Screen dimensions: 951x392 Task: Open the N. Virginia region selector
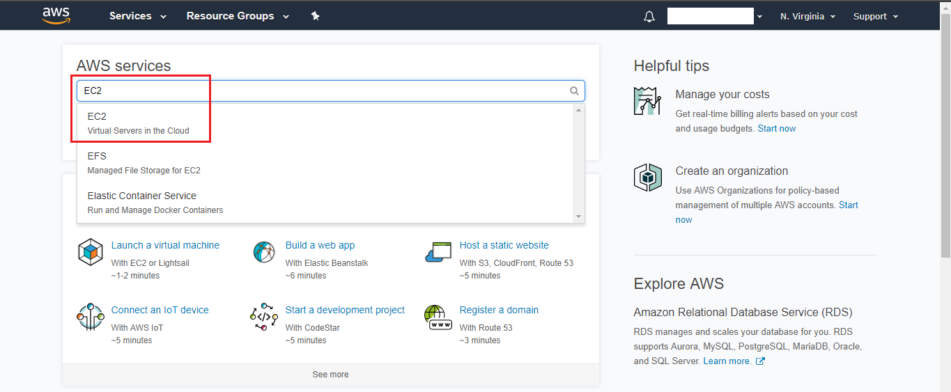[x=807, y=16]
